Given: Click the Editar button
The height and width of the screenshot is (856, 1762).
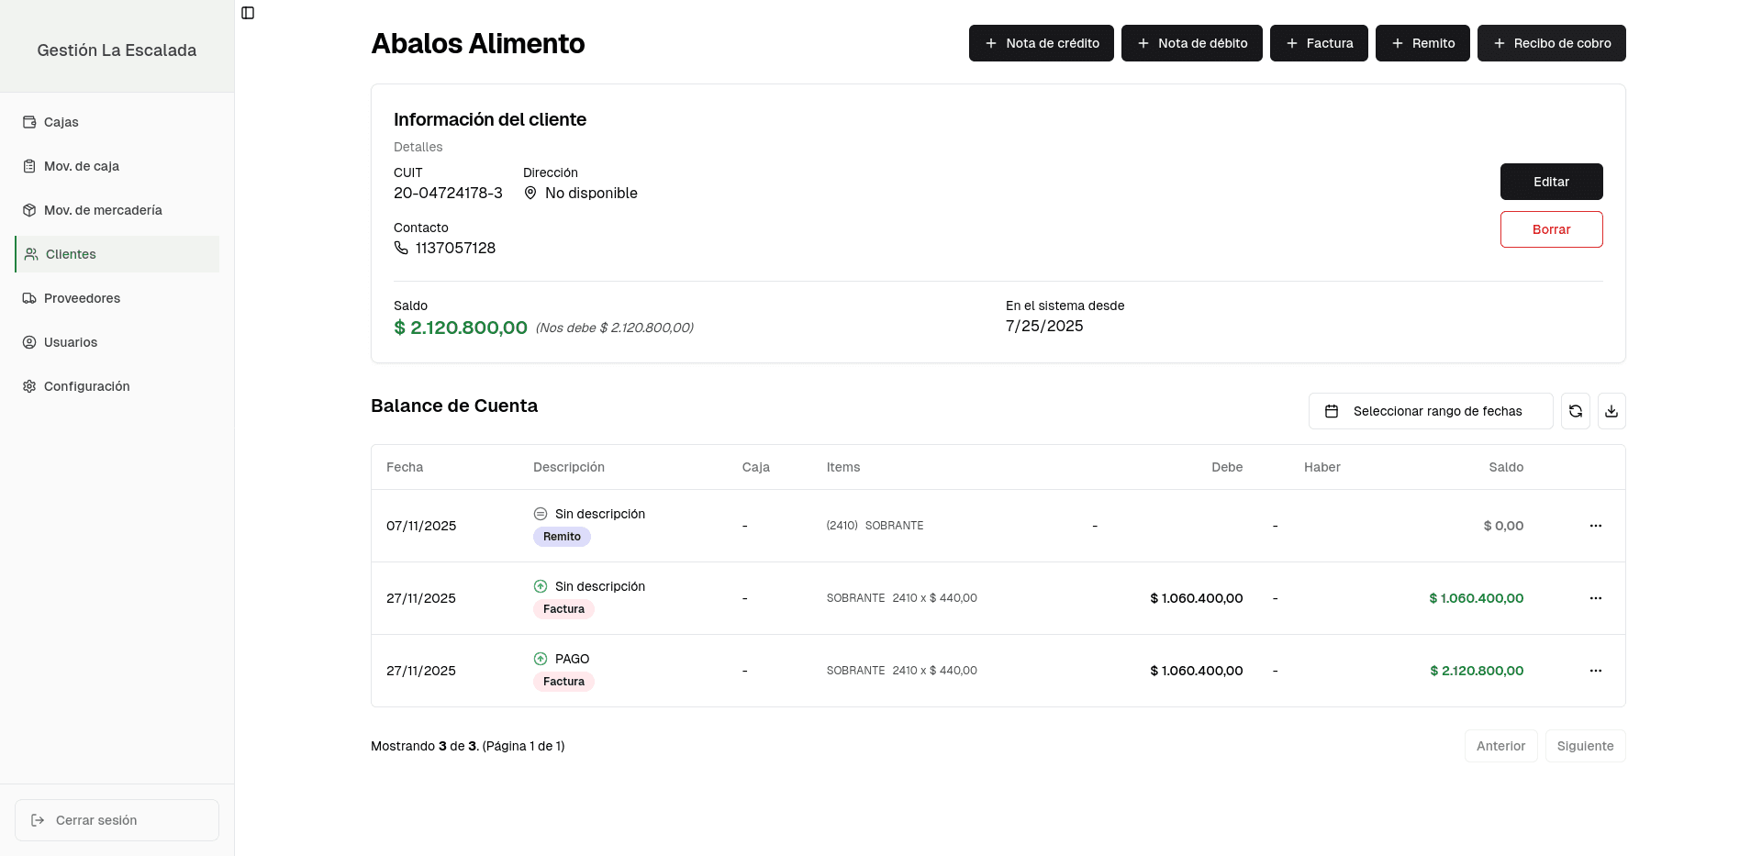Looking at the screenshot, I should 1552,182.
